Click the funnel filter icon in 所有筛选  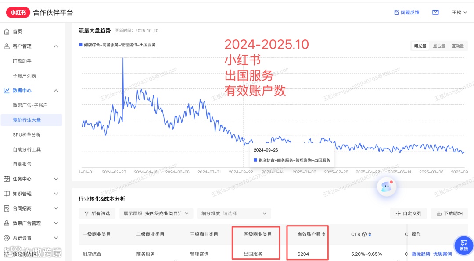pyautogui.click(x=86, y=213)
